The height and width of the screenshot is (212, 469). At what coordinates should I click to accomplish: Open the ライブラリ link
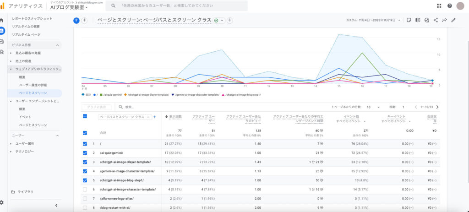[25, 192]
